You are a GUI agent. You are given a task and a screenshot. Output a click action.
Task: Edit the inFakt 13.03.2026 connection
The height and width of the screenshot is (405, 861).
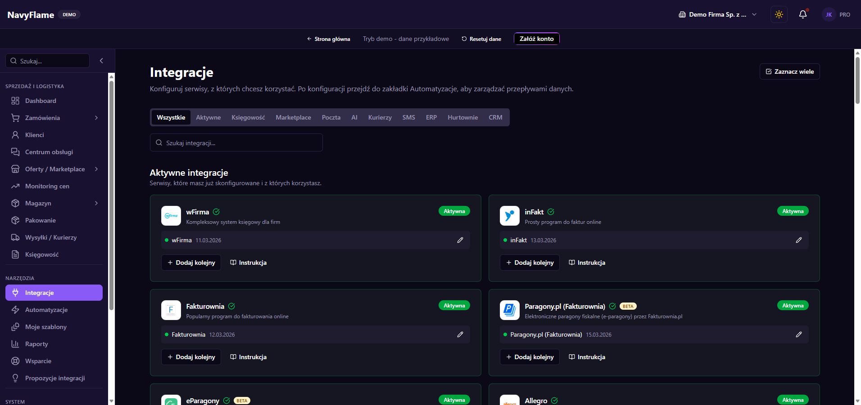pos(799,240)
